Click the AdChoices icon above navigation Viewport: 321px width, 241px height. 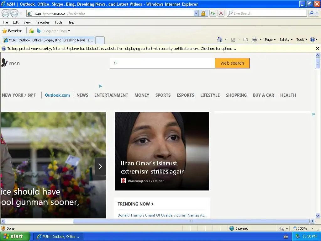[101, 86]
